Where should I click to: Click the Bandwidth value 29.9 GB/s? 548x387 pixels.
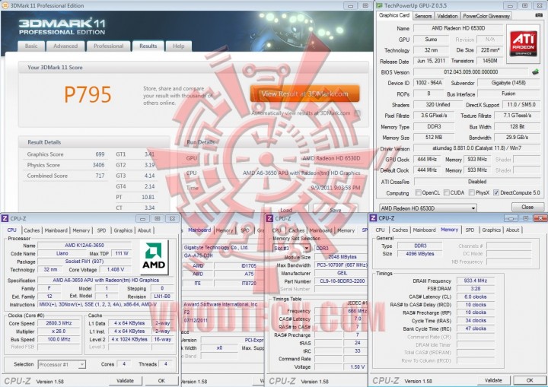click(518, 138)
